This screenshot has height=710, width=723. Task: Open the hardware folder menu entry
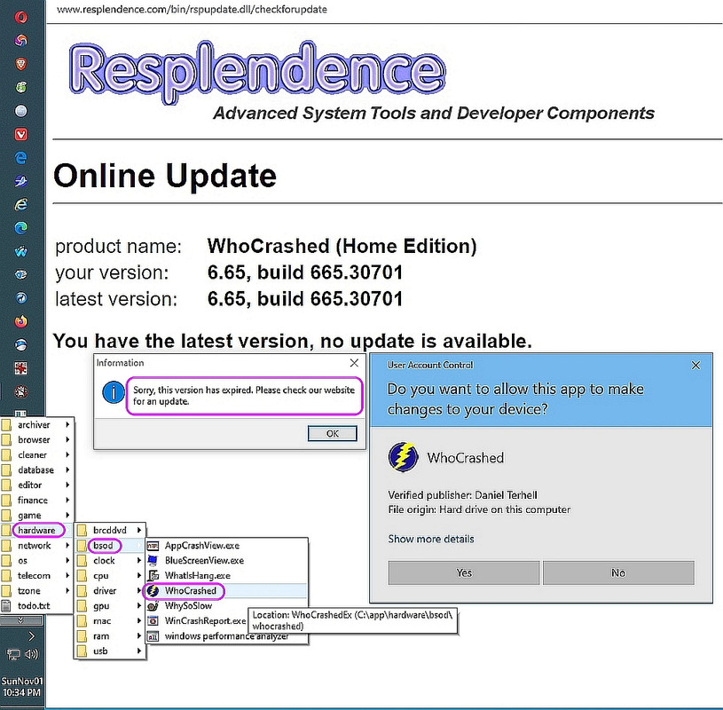pos(36,530)
